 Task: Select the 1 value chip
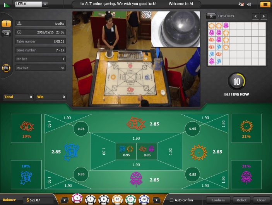(77, 200)
